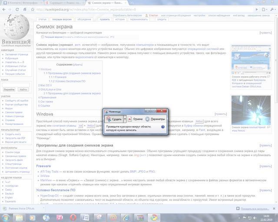Open the Chrome wrench menu icon
The image size is (278, 222).
(x=272, y=9)
